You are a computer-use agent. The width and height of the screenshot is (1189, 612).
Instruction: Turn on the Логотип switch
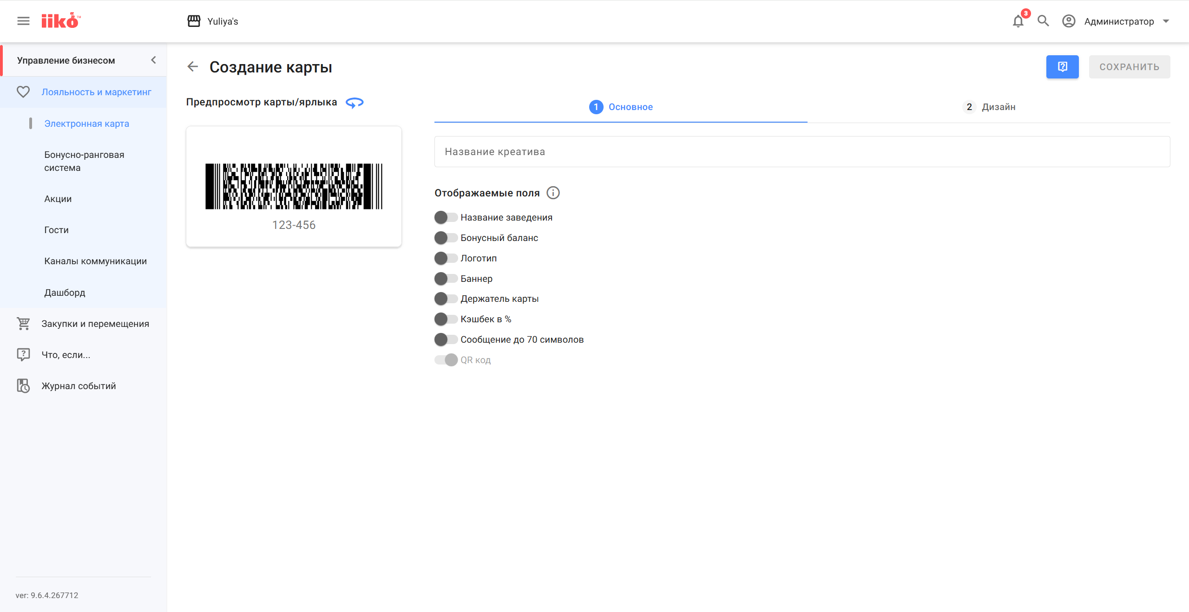click(446, 258)
